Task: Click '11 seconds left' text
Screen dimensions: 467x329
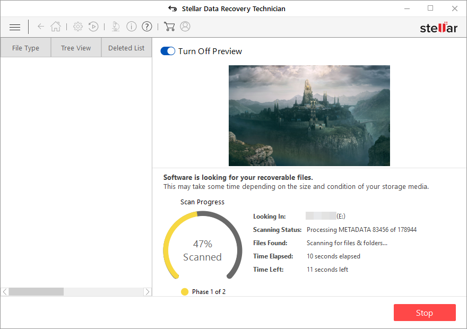Action: click(x=327, y=270)
